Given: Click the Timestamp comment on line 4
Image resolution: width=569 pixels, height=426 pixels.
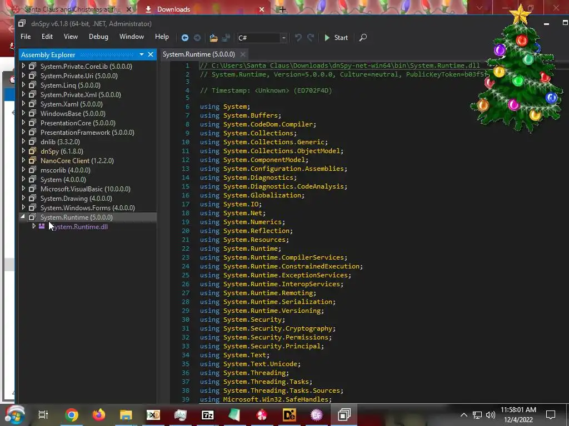Looking at the screenshot, I should click(266, 90).
